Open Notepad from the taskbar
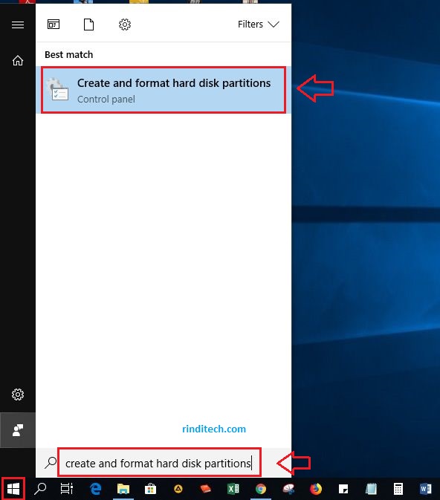 pyautogui.click(x=371, y=489)
